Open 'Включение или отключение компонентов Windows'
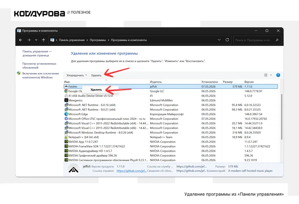This screenshot has height=204, width=299. click(x=40, y=75)
